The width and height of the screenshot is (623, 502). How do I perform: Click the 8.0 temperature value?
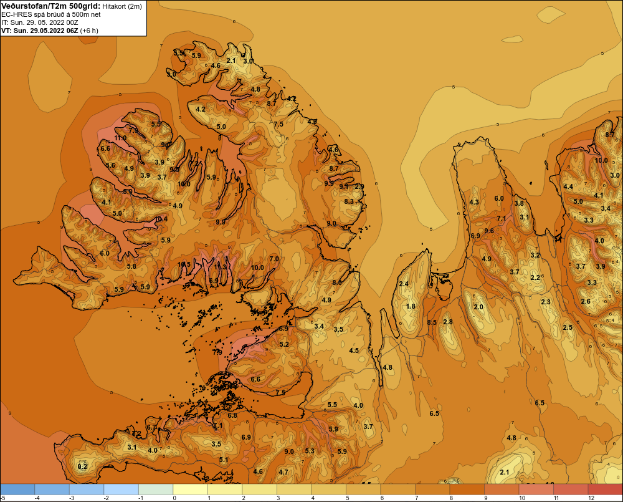tap(337, 282)
